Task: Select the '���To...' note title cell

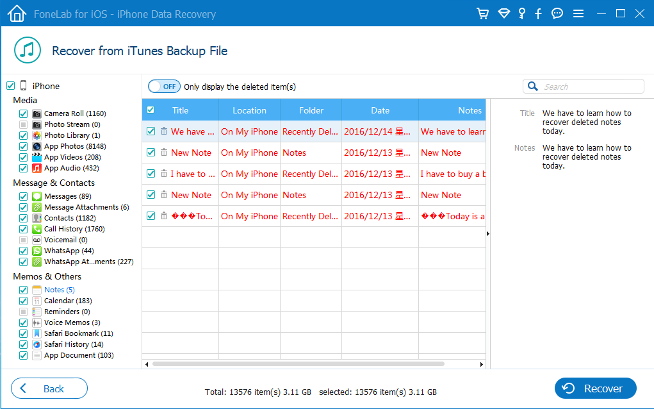Action: pyautogui.click(x=192, y=216)
